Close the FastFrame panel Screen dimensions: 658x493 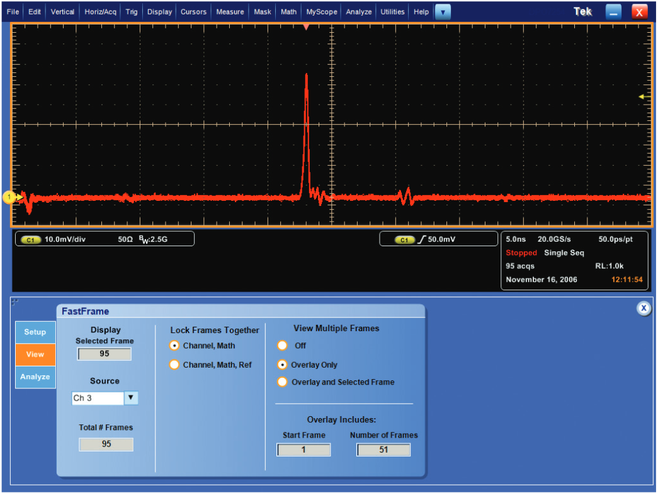[x=644, y=308]
